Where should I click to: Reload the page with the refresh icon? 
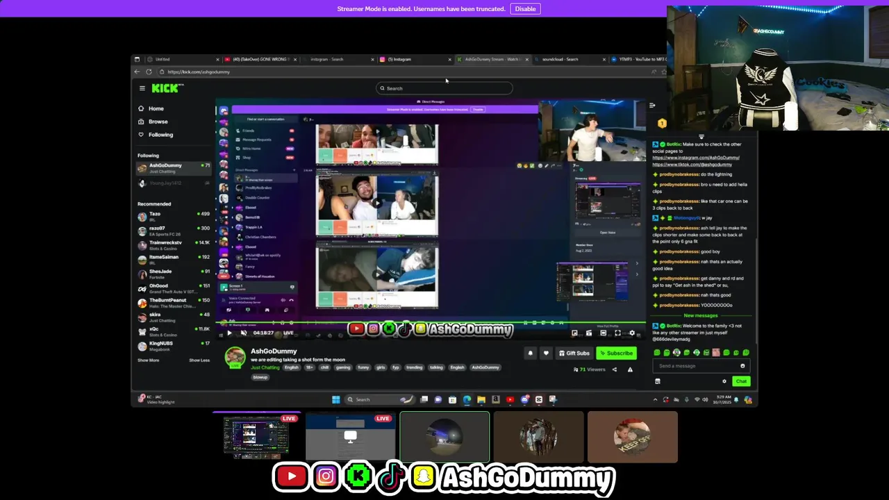149,72
